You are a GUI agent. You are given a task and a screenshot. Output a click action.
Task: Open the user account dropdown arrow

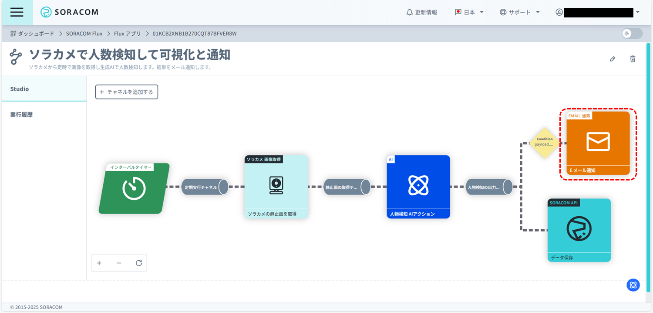coord(638,12)
